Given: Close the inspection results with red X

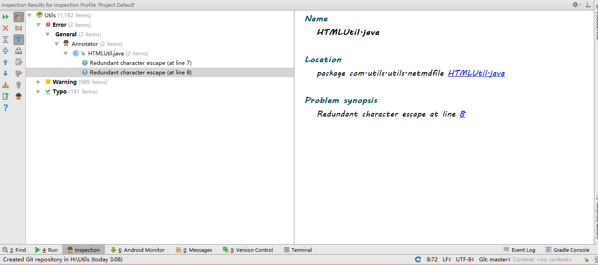Looking at the screenshot, I should (5, 28).
